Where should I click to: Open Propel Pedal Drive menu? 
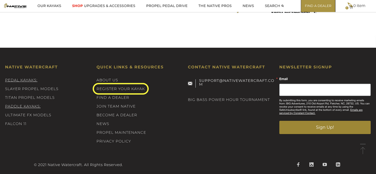(x=167, y=6)
